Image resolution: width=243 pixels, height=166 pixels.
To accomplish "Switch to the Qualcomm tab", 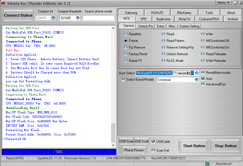I will coord(163,19).
